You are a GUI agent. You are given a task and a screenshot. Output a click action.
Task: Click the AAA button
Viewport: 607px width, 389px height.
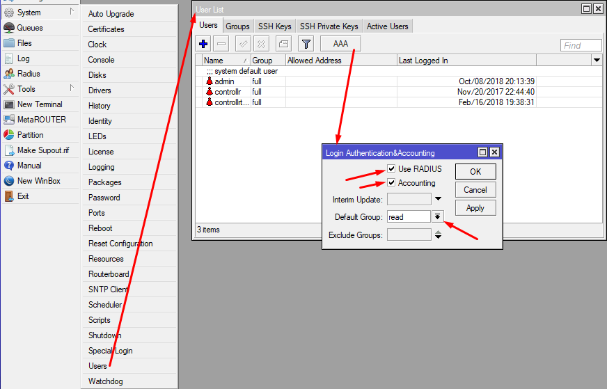click(340, 44)
